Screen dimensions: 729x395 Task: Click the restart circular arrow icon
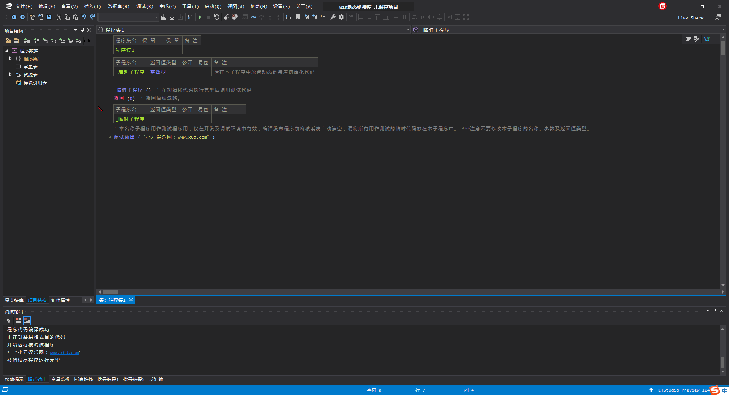coord(216,17)
